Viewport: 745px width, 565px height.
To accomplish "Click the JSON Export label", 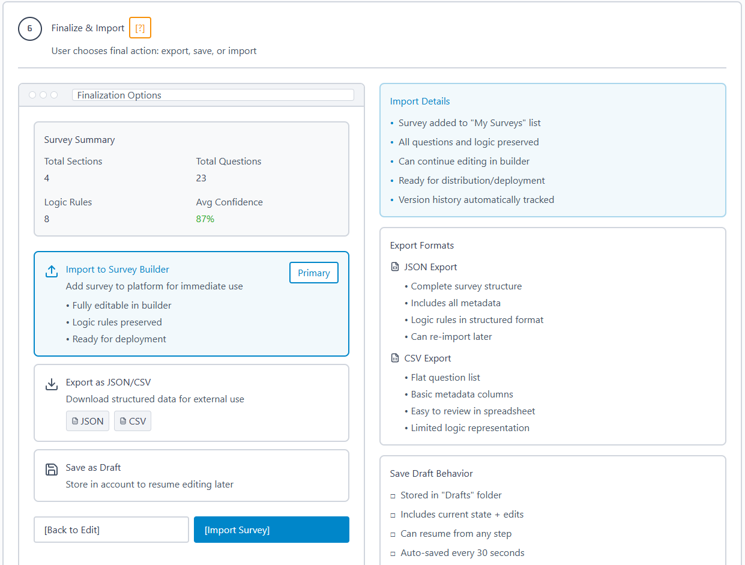I will [430, 267].
